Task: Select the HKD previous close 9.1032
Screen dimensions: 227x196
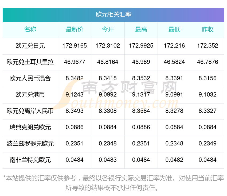Action: pos(208,94)
